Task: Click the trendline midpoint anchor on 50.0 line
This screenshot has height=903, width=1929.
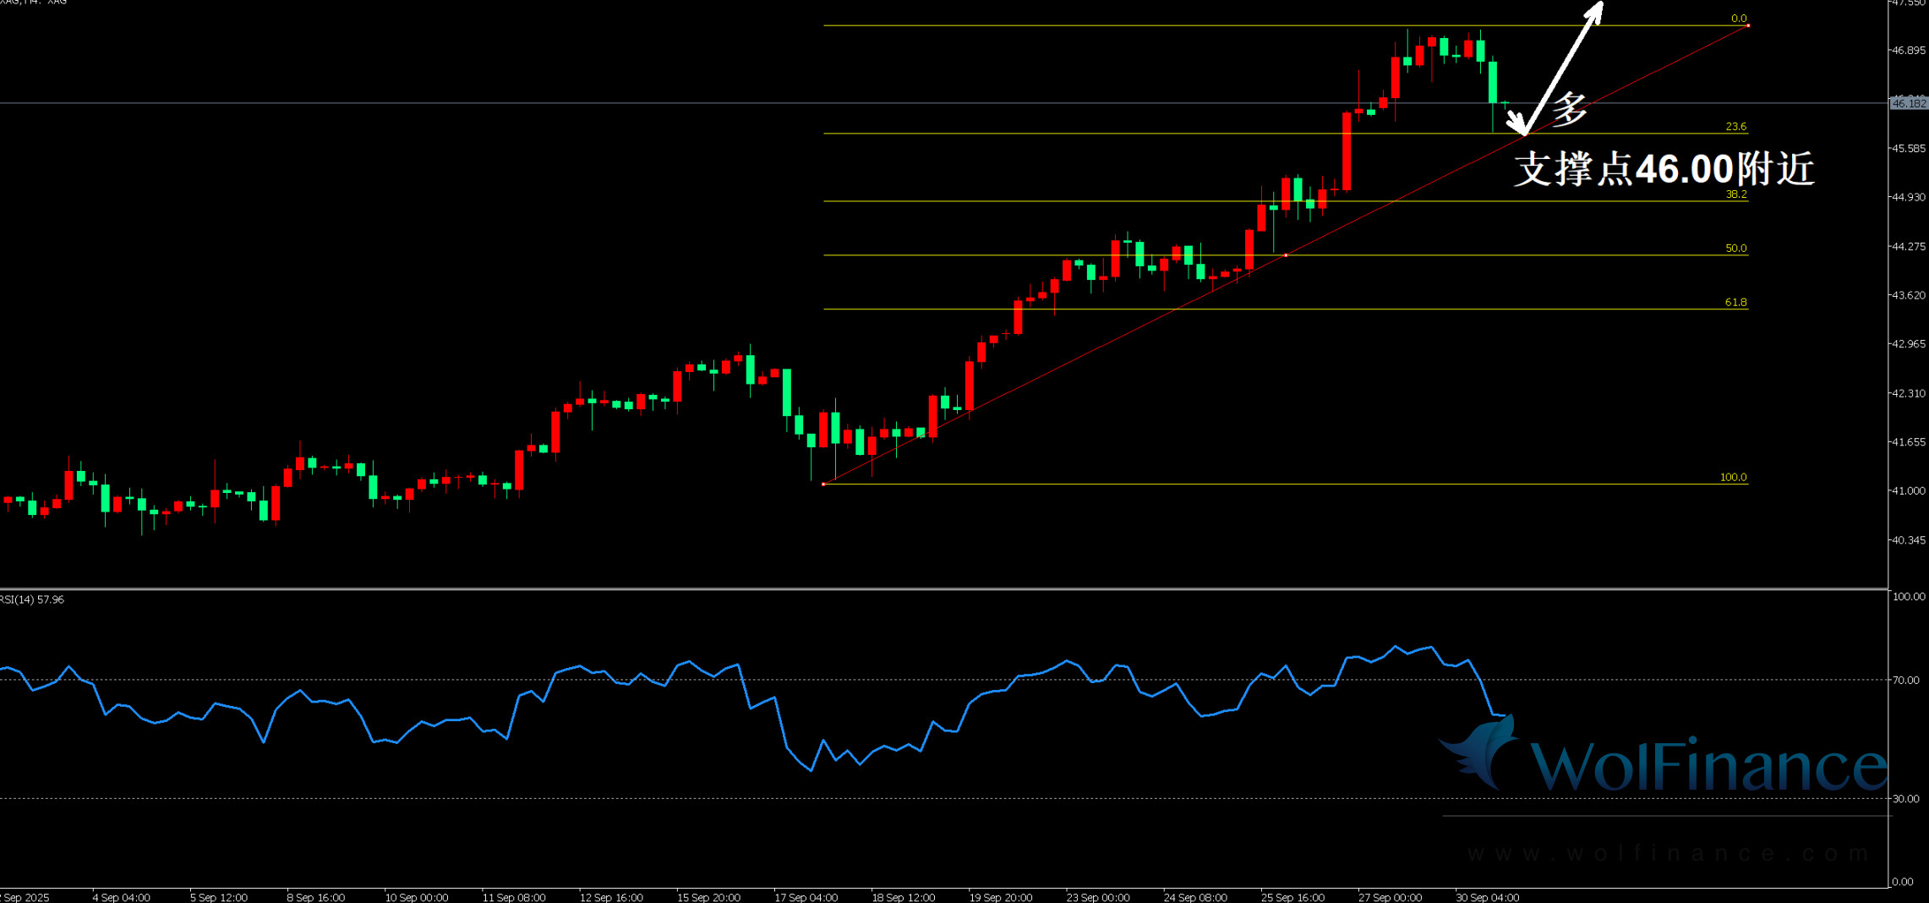Action: 1286,254
